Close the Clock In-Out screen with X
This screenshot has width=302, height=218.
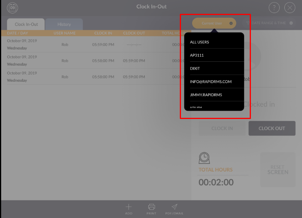click(x=290, y=8)
